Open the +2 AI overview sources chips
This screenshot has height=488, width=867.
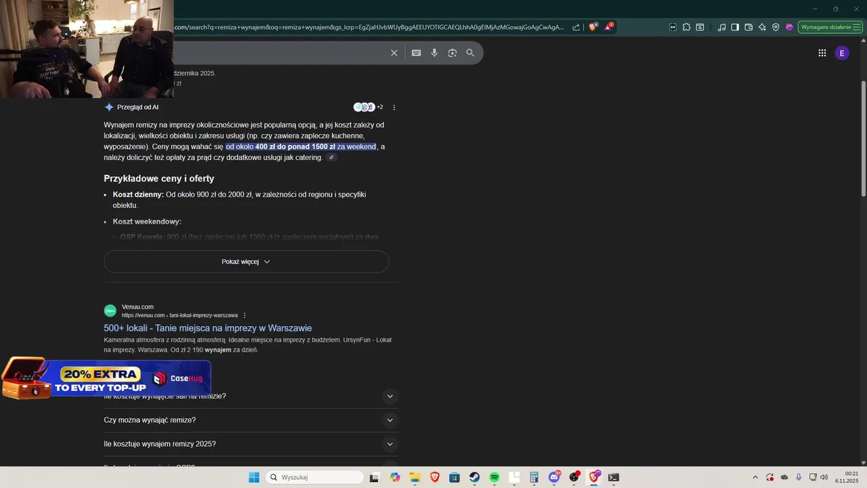(368, 107)
